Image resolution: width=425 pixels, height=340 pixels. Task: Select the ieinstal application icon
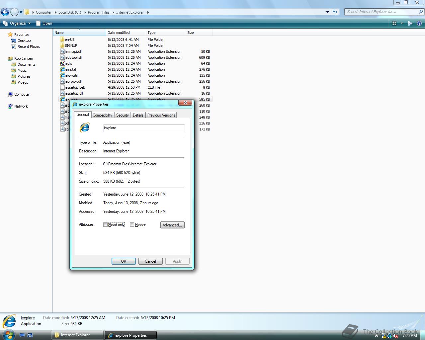pos(62,69)
